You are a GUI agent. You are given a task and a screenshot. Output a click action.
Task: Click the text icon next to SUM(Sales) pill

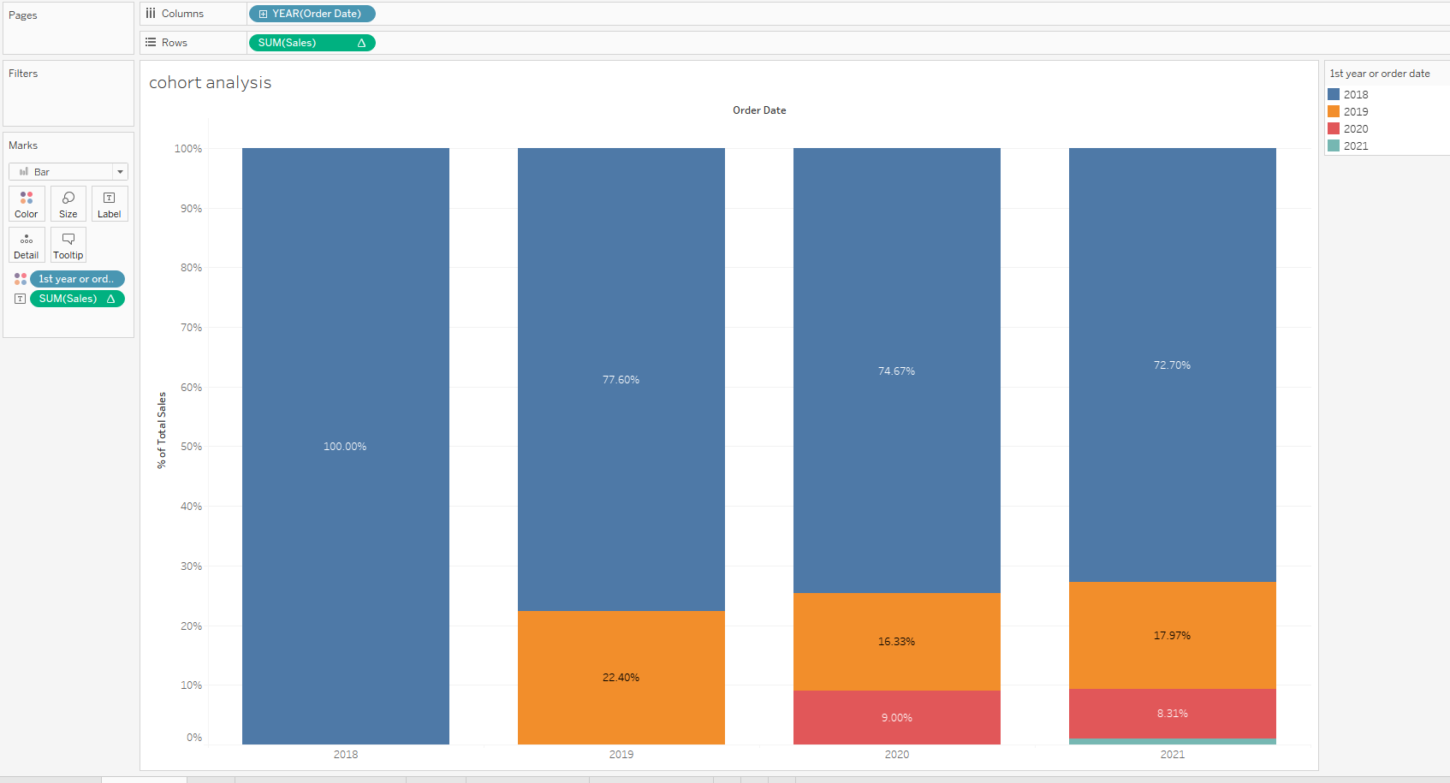click(x=20, y=298)
